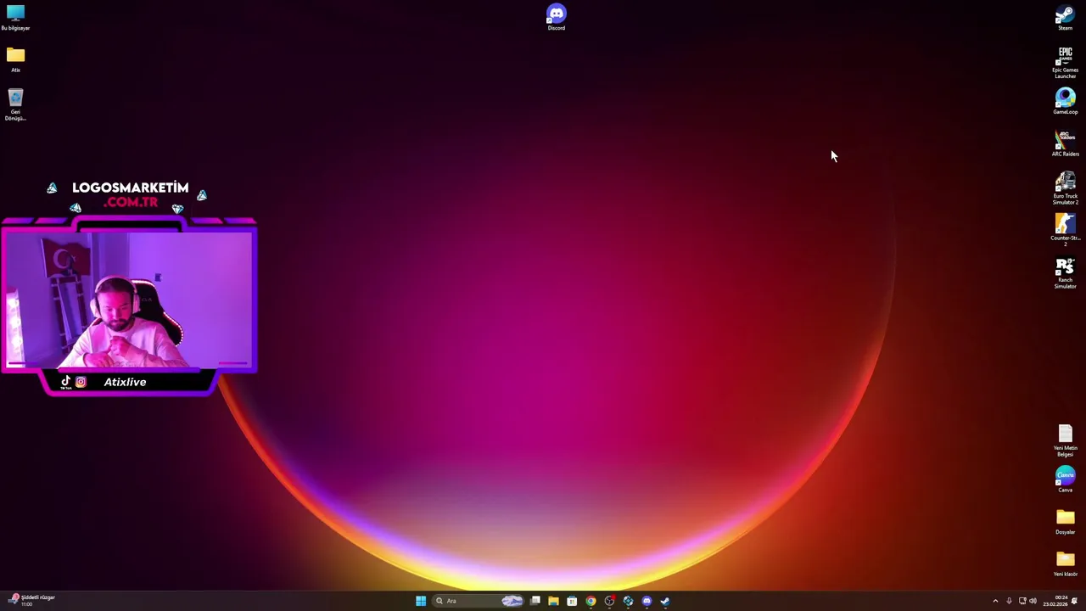Viewport: 1086px width, 611px height.
Task: Open File Explorer from the taskbar
Action: click(x=553, y=601)
